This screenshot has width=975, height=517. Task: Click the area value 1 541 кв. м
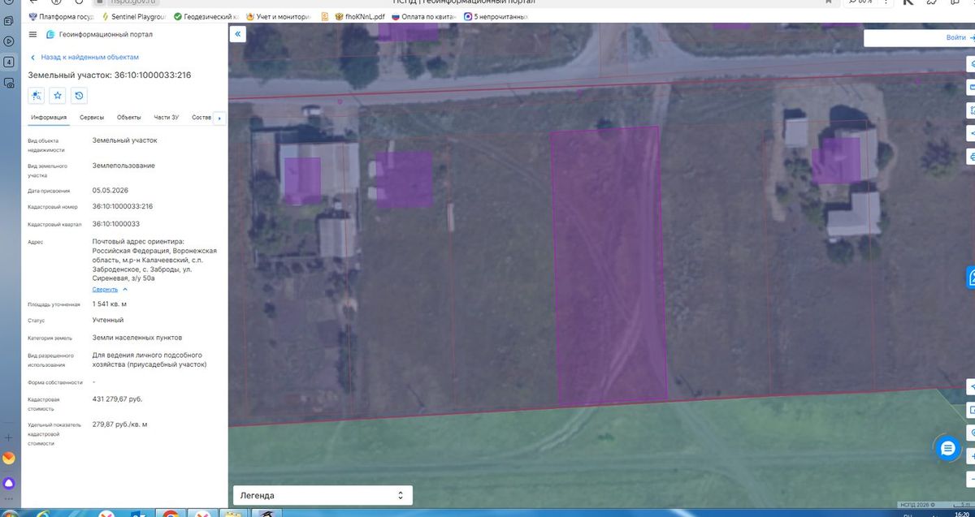pyautogui.click(x=110, y=304)
